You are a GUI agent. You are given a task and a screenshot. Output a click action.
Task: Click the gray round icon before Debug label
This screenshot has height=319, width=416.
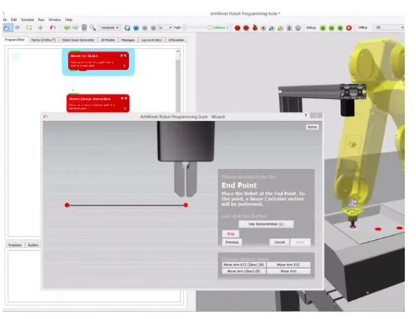point(298,28)
